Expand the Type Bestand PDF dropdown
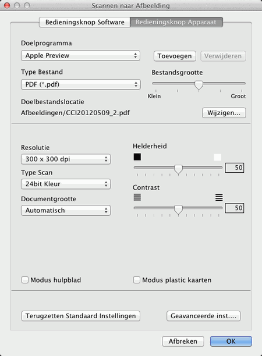This screenshot has height=356, width=262. [x=81, y=84]
